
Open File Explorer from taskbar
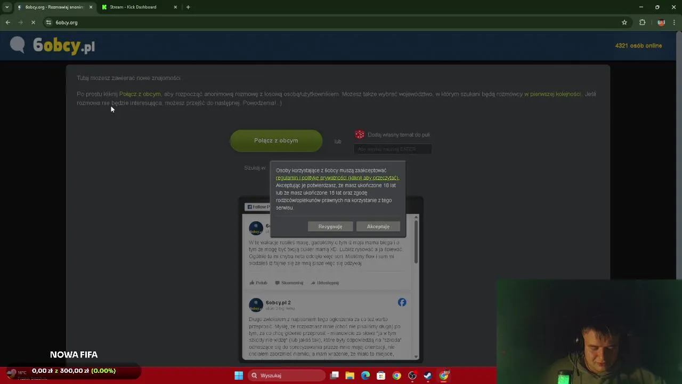point(350,375)
